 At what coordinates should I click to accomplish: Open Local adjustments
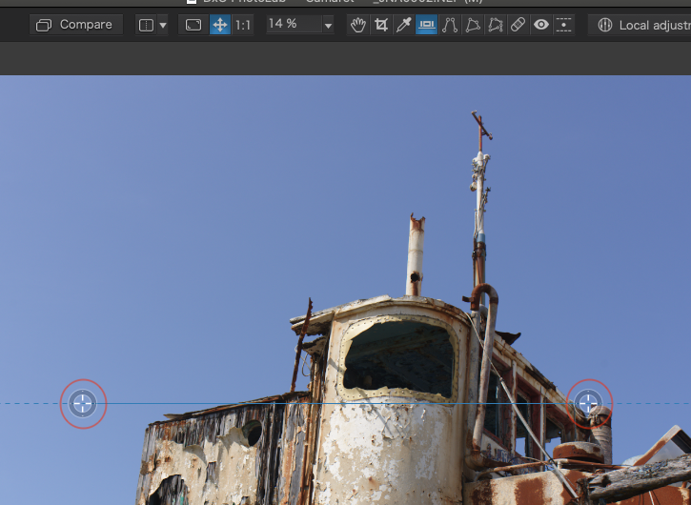tap(640, 25)
